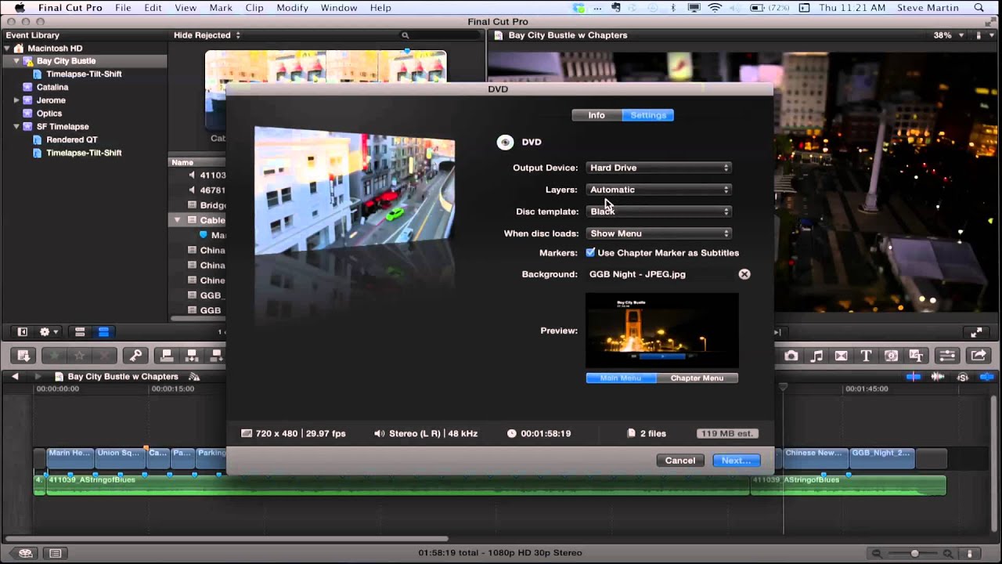Click the timeline index warning icon

(x=194, y=377)
